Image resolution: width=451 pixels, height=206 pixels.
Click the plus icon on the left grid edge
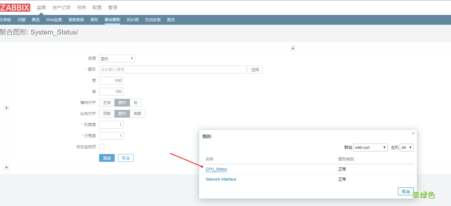6,108
